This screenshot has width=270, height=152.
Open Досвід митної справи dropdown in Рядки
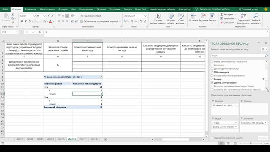point(236,127)
